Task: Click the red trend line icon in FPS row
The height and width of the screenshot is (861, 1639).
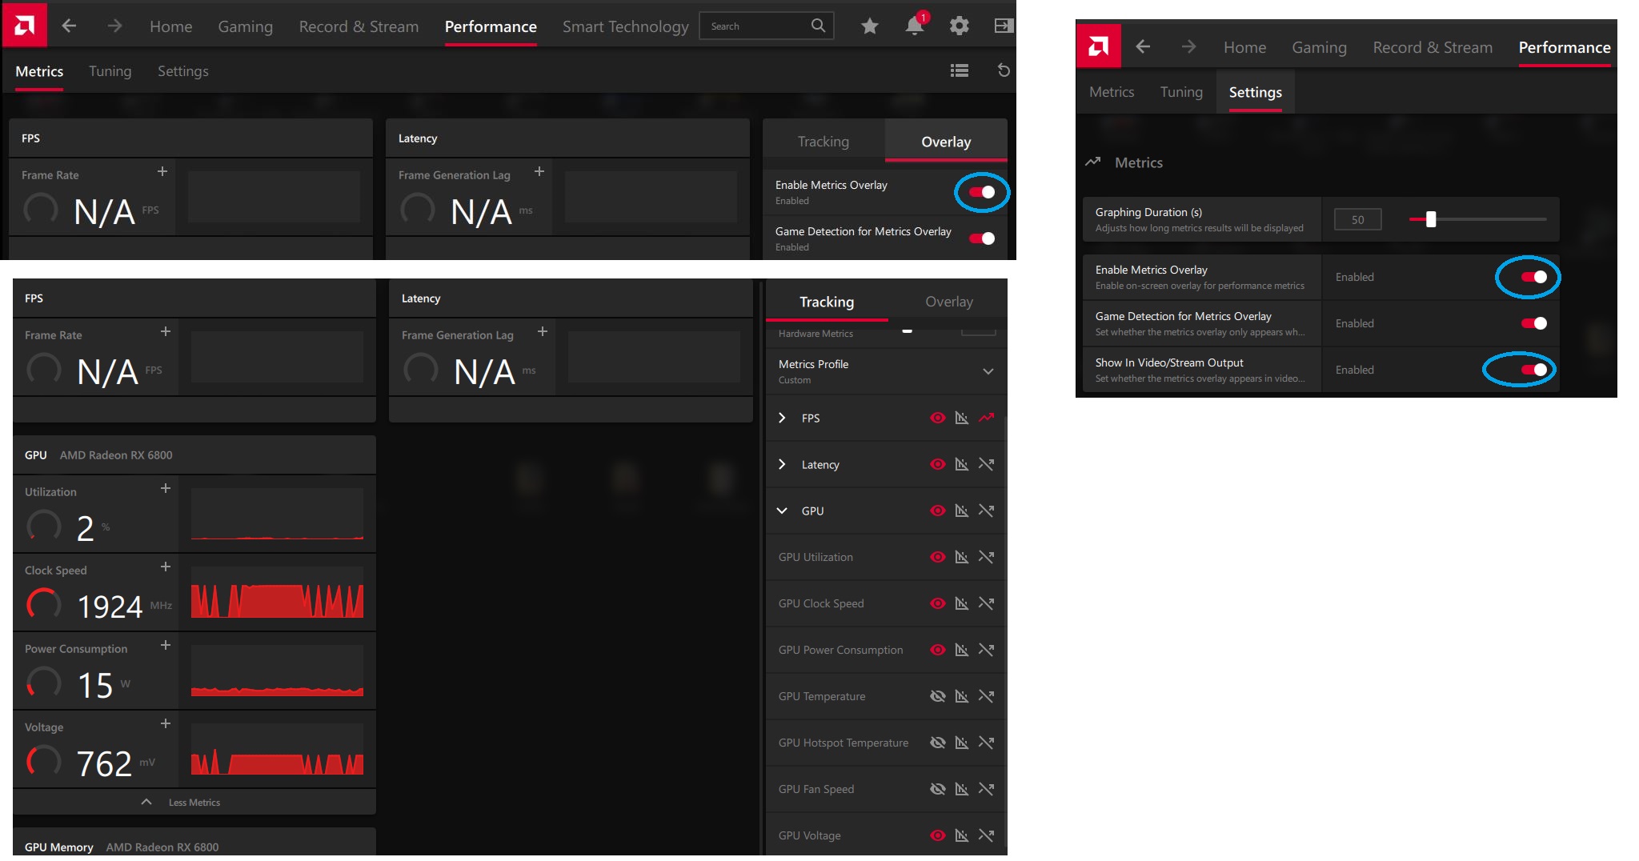Action: click(986, 418)
